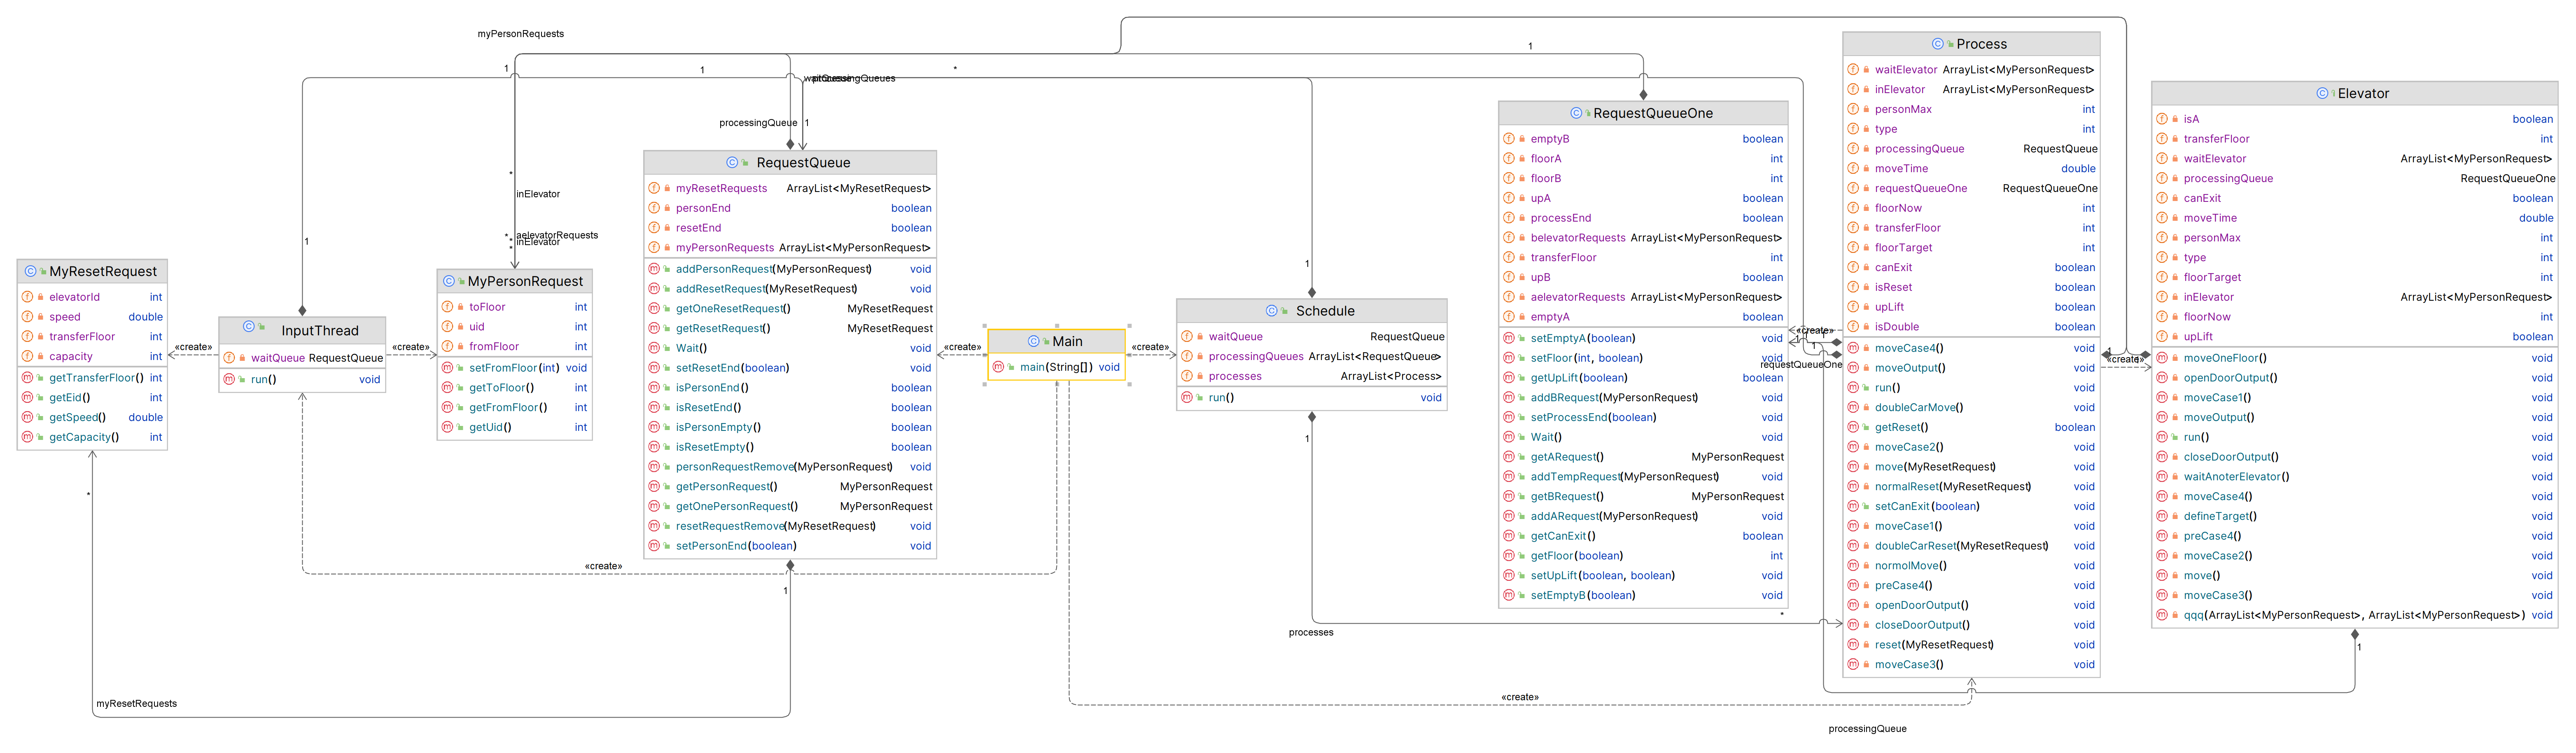This screenshot has height=753, width=2576.
Task: Click the doubleCarReset(MyResetRequest) method row
Action: point(1971,546)
